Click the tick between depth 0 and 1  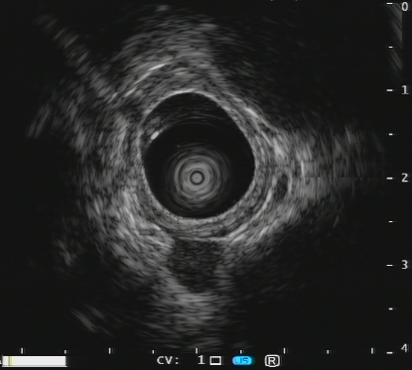click(x=391, y=47)
